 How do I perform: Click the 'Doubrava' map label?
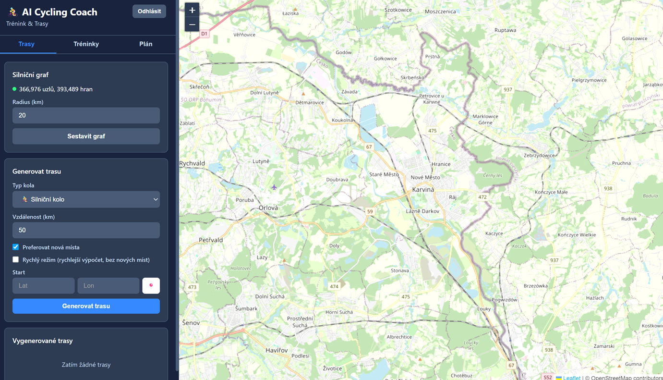click(x=337, y=179)
